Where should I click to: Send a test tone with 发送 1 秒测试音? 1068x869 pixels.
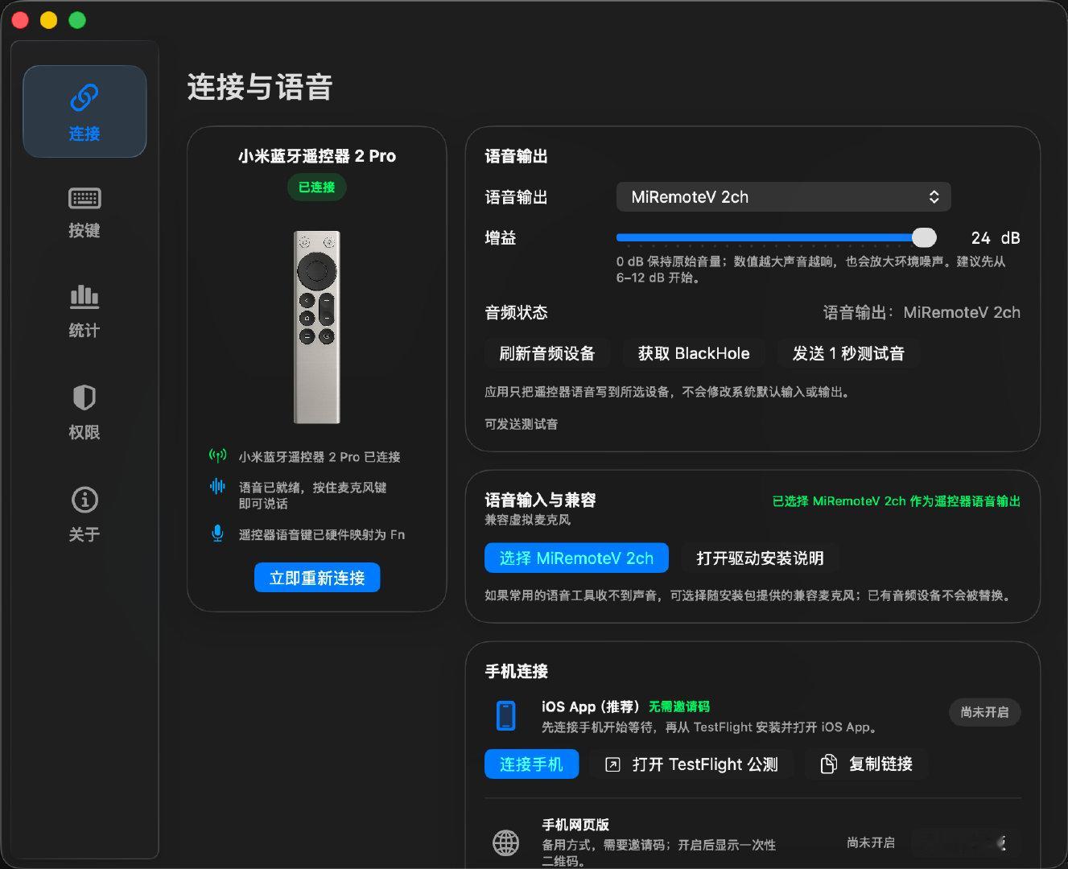click(848, 353)
